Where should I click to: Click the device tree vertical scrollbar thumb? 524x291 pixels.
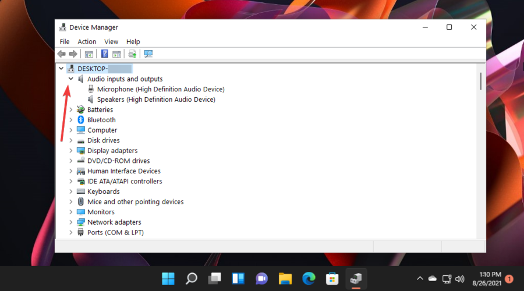[480, 81]
